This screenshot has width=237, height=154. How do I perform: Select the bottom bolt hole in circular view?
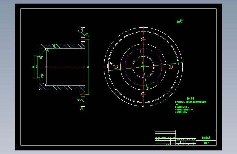[x=143, y=94]
